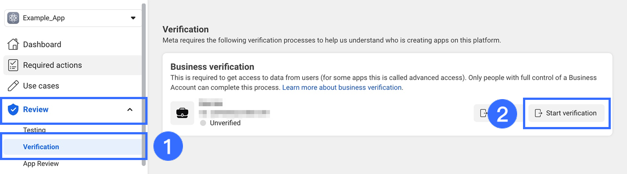Click the Review shield icon

click(x=13, y=109)
